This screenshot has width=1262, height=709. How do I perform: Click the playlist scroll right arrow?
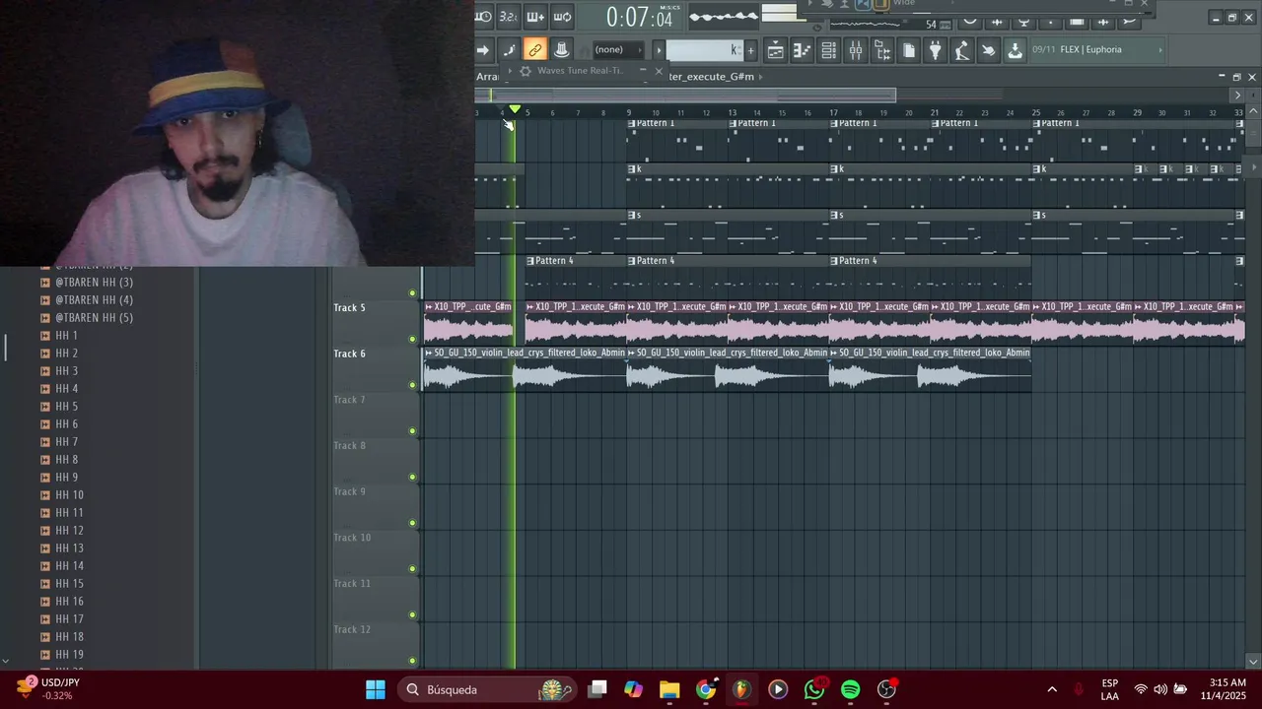(x=1237, y=95)
